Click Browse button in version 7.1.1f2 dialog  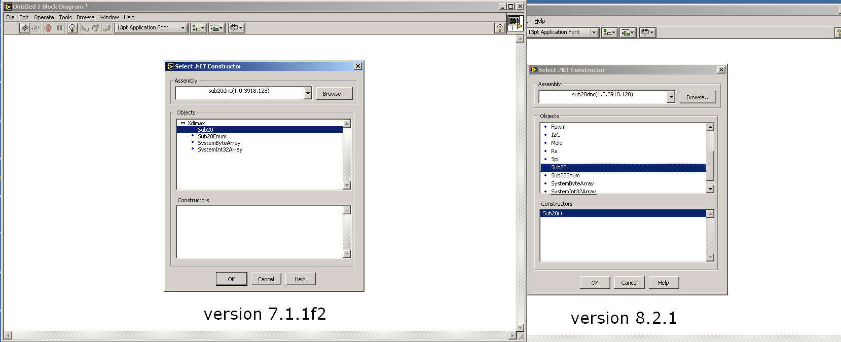click(334, 94)
